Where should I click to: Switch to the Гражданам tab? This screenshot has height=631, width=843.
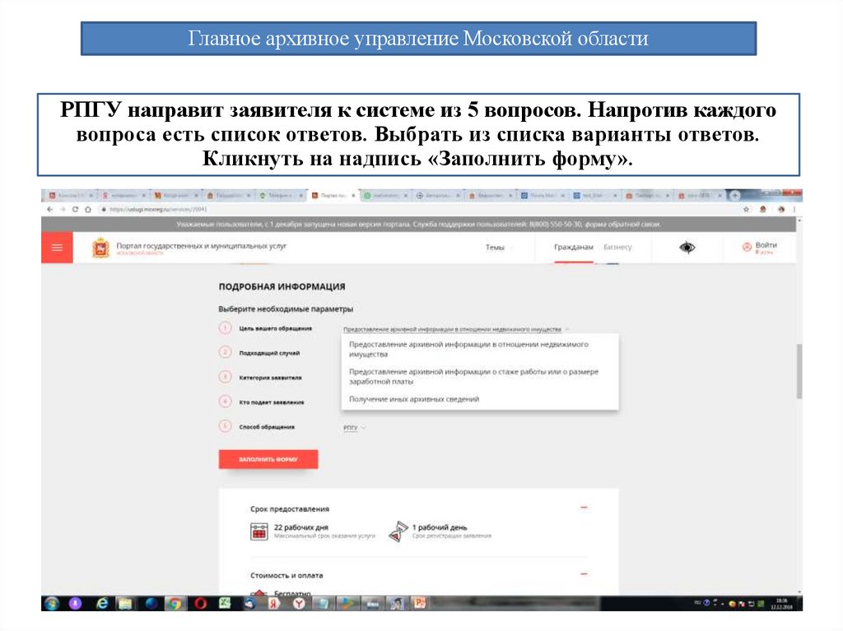point(573,247)
